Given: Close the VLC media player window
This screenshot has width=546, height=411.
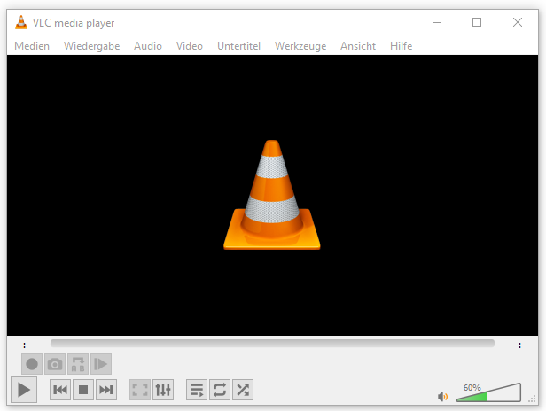Looking at the screenshot, I should click(518, 23).
